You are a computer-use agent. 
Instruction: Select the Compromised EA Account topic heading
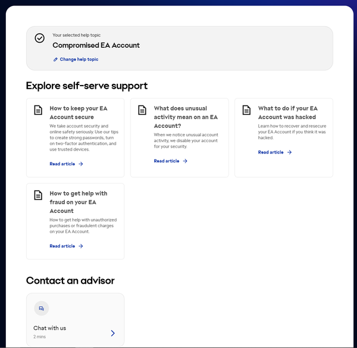pos(96,45)
